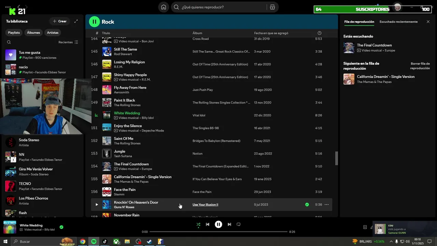Pause the Rock playlist using green header button
This screenshot has height=246, width=437.
pos(94,22)
